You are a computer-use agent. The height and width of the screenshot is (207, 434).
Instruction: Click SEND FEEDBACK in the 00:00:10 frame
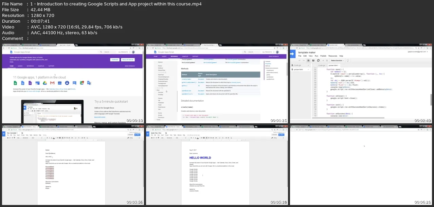(x=129, y=66)
